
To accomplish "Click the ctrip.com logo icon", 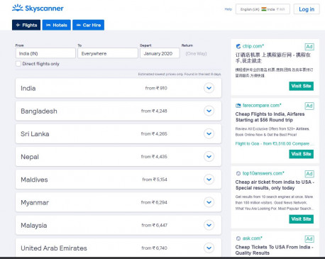I will tap(238, 46).
